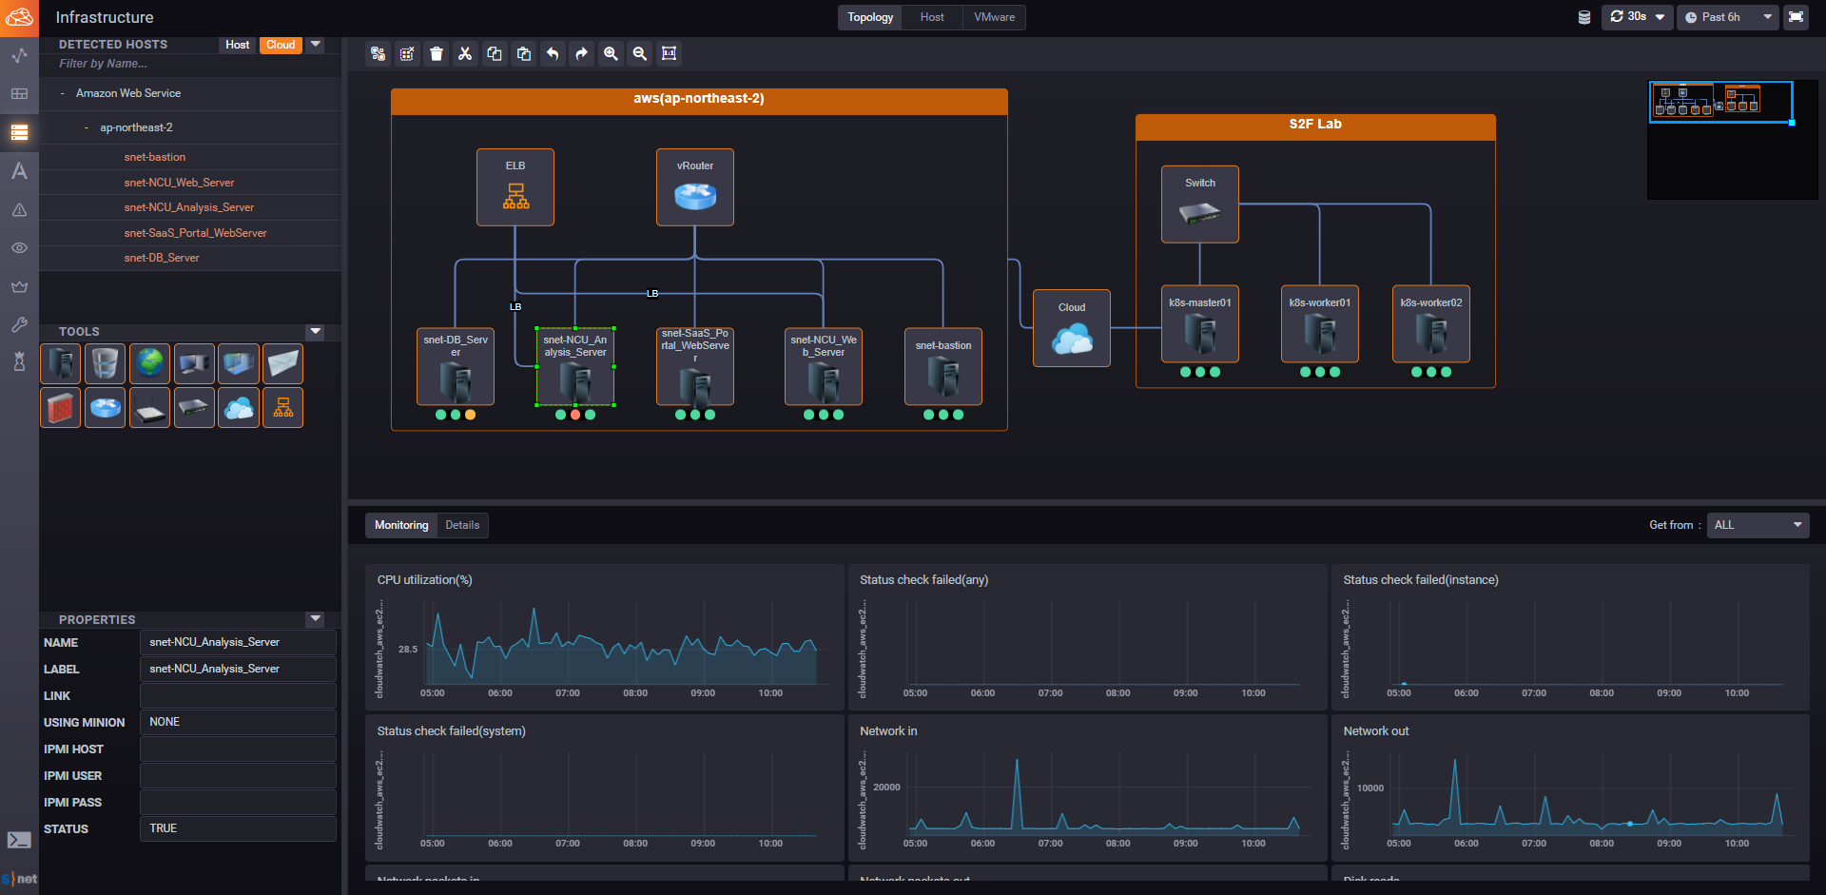Viewport: 1826px width, 895px height.
Task: Click the vRouter node in topology
Action: pos(695,187)
